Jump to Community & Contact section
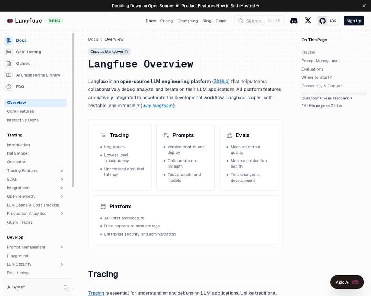The height and width of the screenshot is (296, 371). [322, 86]
